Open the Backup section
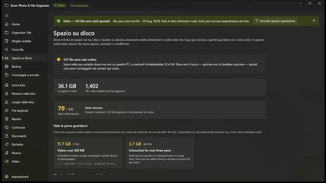This screenshot has width=326, height=183. pos(25,67)
